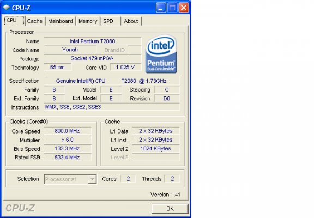Open the SPD tab

(x=110, y=21)
